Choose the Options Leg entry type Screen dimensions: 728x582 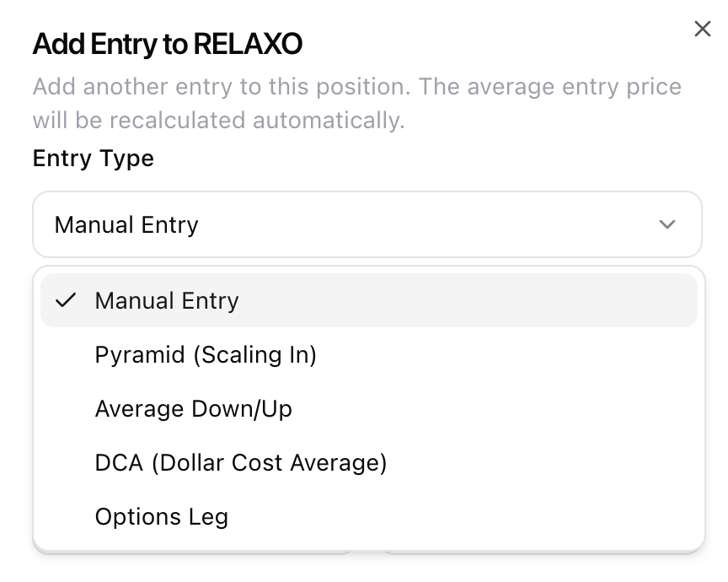point(369,516)
